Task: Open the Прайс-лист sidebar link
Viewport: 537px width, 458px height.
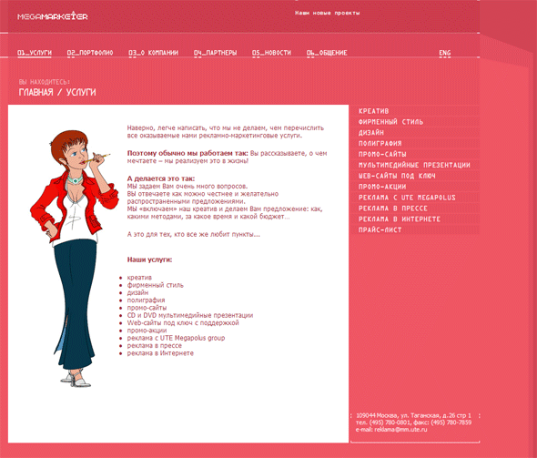Action: [380, 229]
